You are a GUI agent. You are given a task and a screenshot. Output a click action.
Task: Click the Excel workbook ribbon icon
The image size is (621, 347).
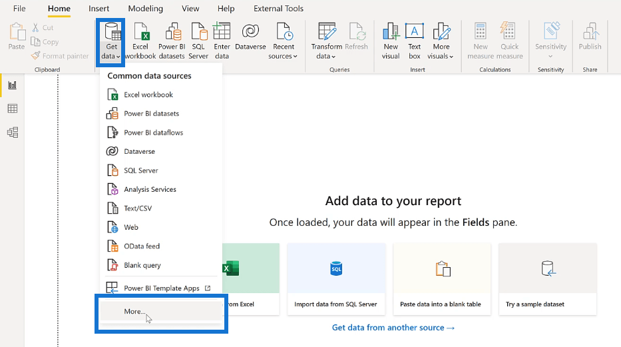141,32
